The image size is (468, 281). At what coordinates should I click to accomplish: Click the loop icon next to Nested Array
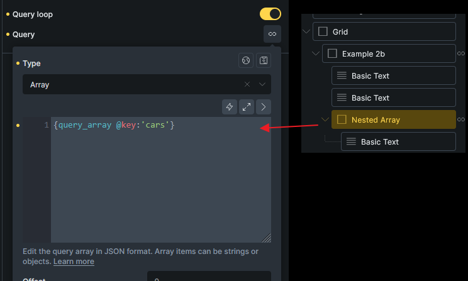click(x=461, y=119)
